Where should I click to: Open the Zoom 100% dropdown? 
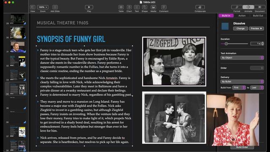[x=43, y=7]
